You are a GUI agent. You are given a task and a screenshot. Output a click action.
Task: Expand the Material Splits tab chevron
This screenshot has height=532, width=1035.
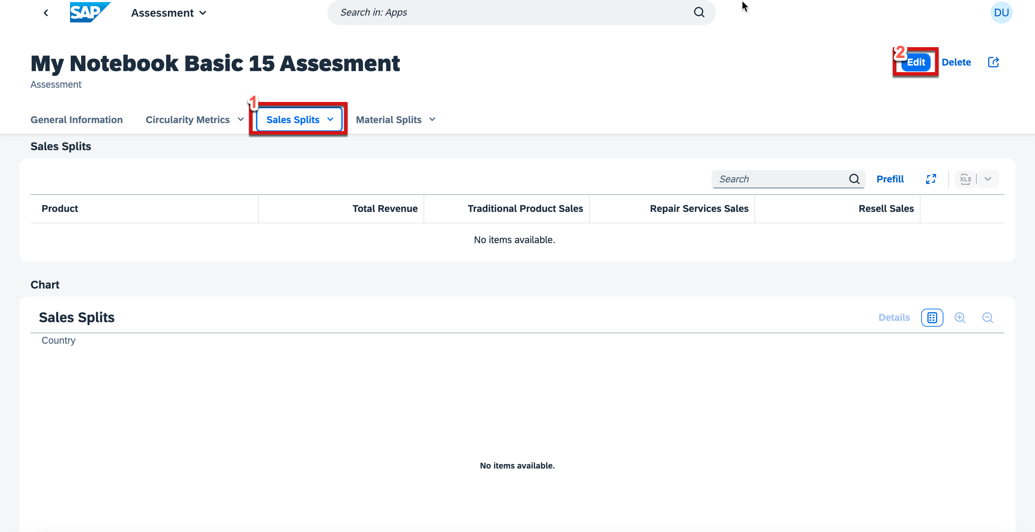[432, 119]
